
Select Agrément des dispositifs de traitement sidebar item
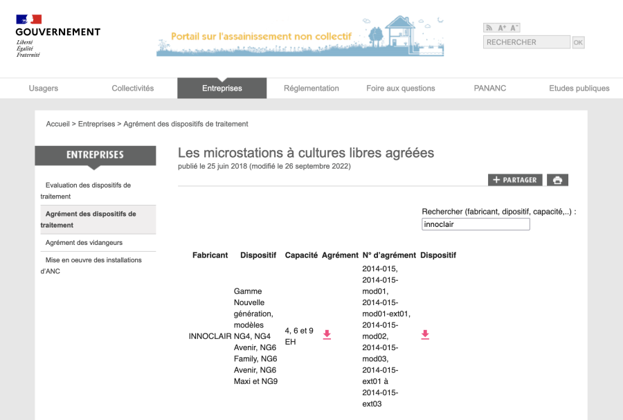coord(98,219)
